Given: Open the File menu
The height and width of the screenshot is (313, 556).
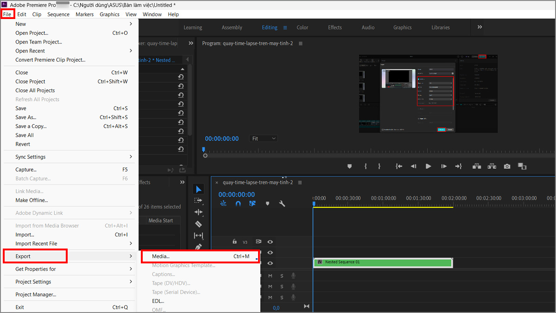Looking at the screenshot, I should tap(7, 14).
